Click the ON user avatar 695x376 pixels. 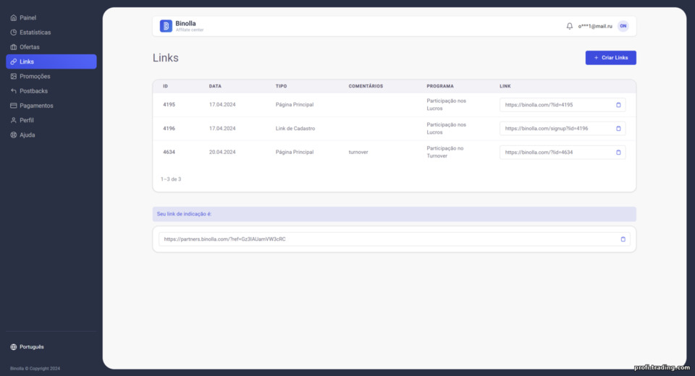click(x=623, y=26)
